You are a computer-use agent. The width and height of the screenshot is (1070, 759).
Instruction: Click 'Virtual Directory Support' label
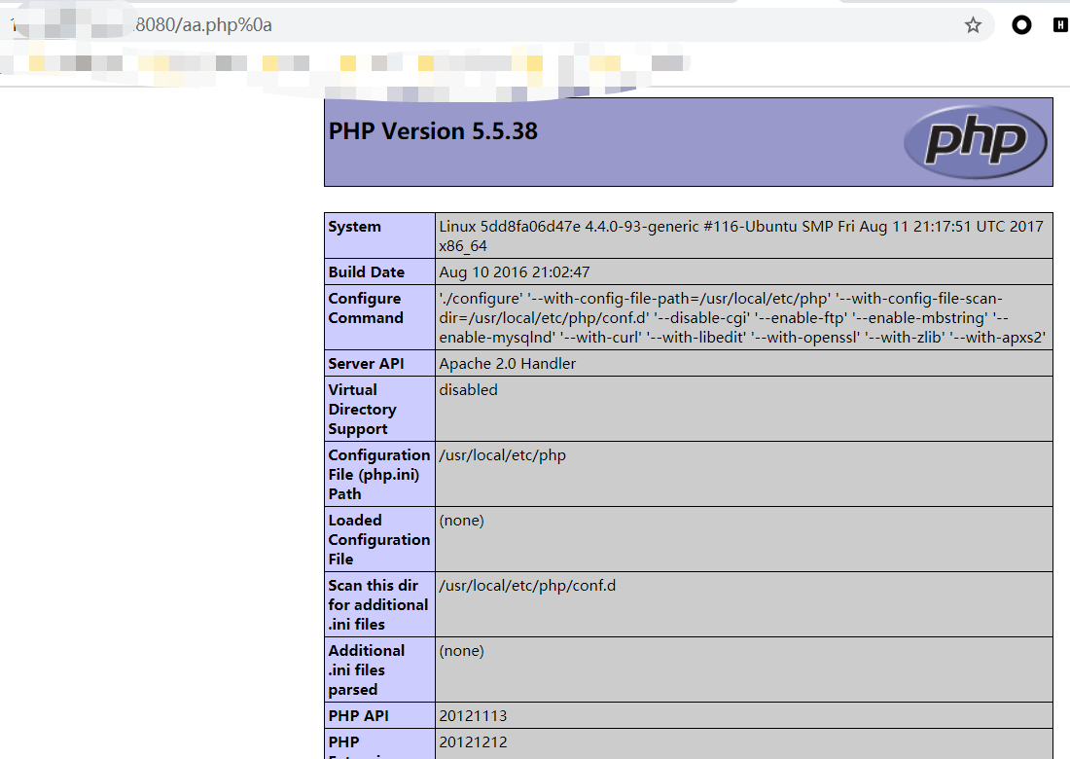(363, 410)
